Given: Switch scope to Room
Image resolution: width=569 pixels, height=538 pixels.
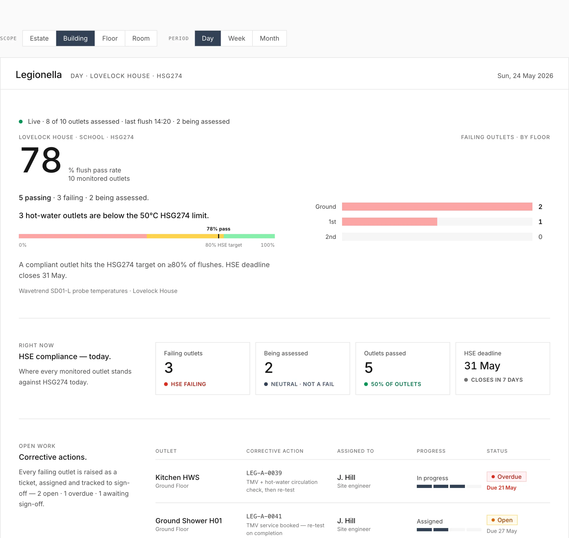Looking at the screenshot, I should tap(141, 38).
